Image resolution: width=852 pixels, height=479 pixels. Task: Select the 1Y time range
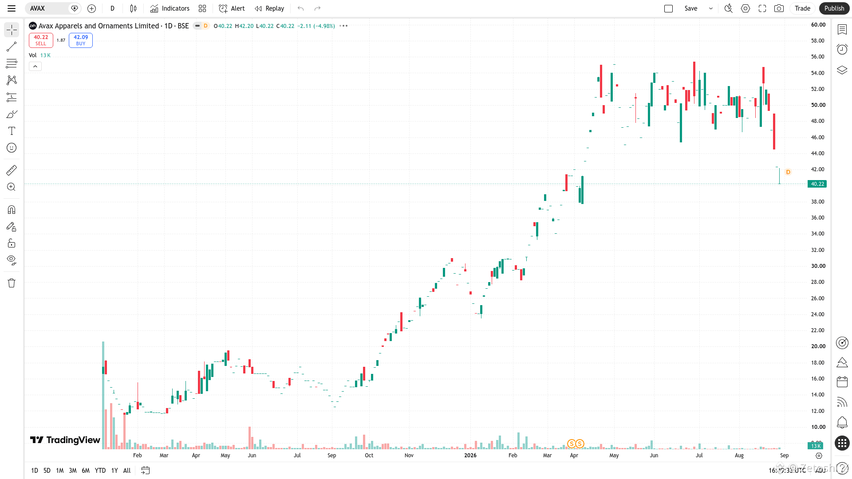click(114, 471)
